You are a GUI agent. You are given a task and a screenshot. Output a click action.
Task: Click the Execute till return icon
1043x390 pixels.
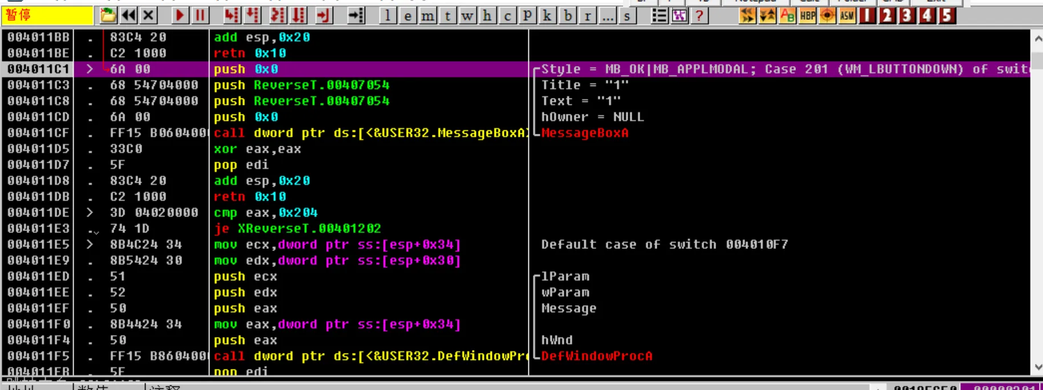pyautogui.click(x=323, y=15)
